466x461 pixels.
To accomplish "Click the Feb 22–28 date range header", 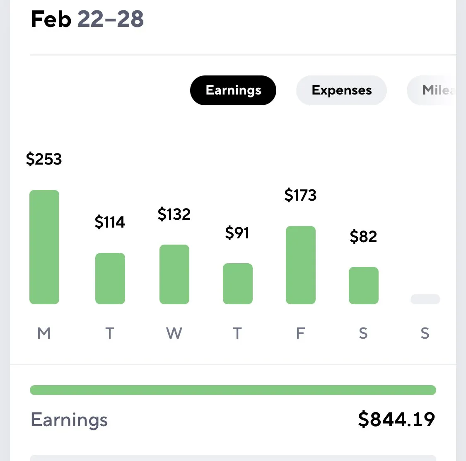I will (x=87, y=19).
